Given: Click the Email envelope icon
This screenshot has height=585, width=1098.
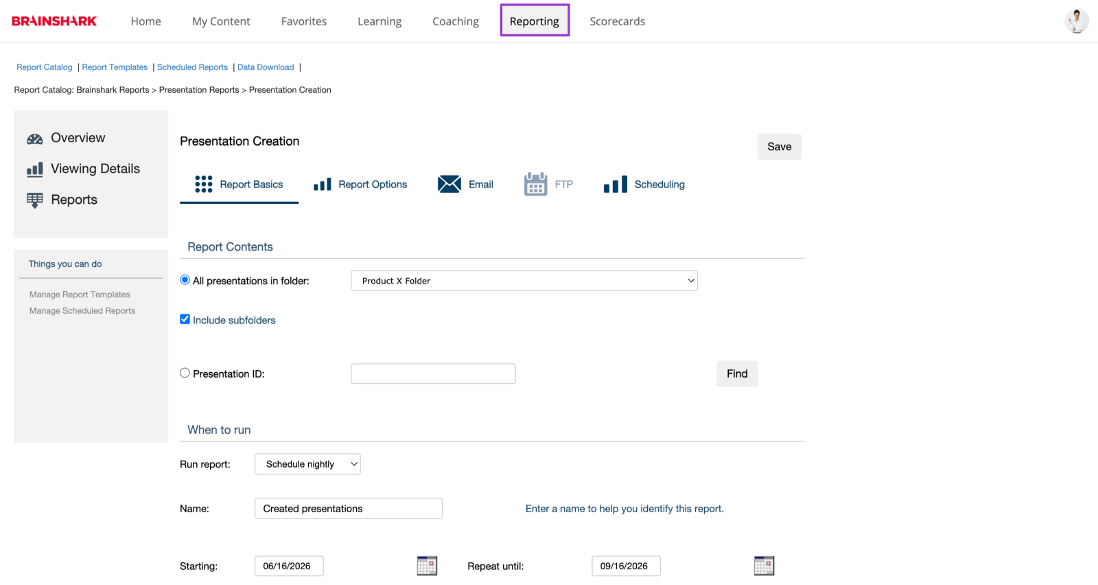Looking at the screenshot, I should point(449,184).
